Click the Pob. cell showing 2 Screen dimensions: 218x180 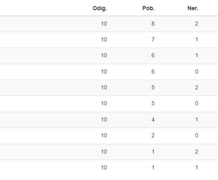click(153, 136)
